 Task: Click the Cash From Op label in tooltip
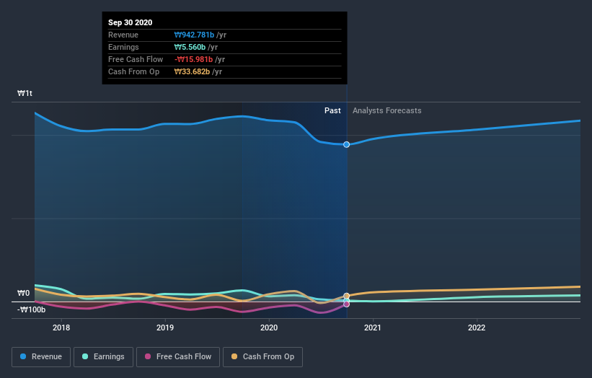coord(133,71)
